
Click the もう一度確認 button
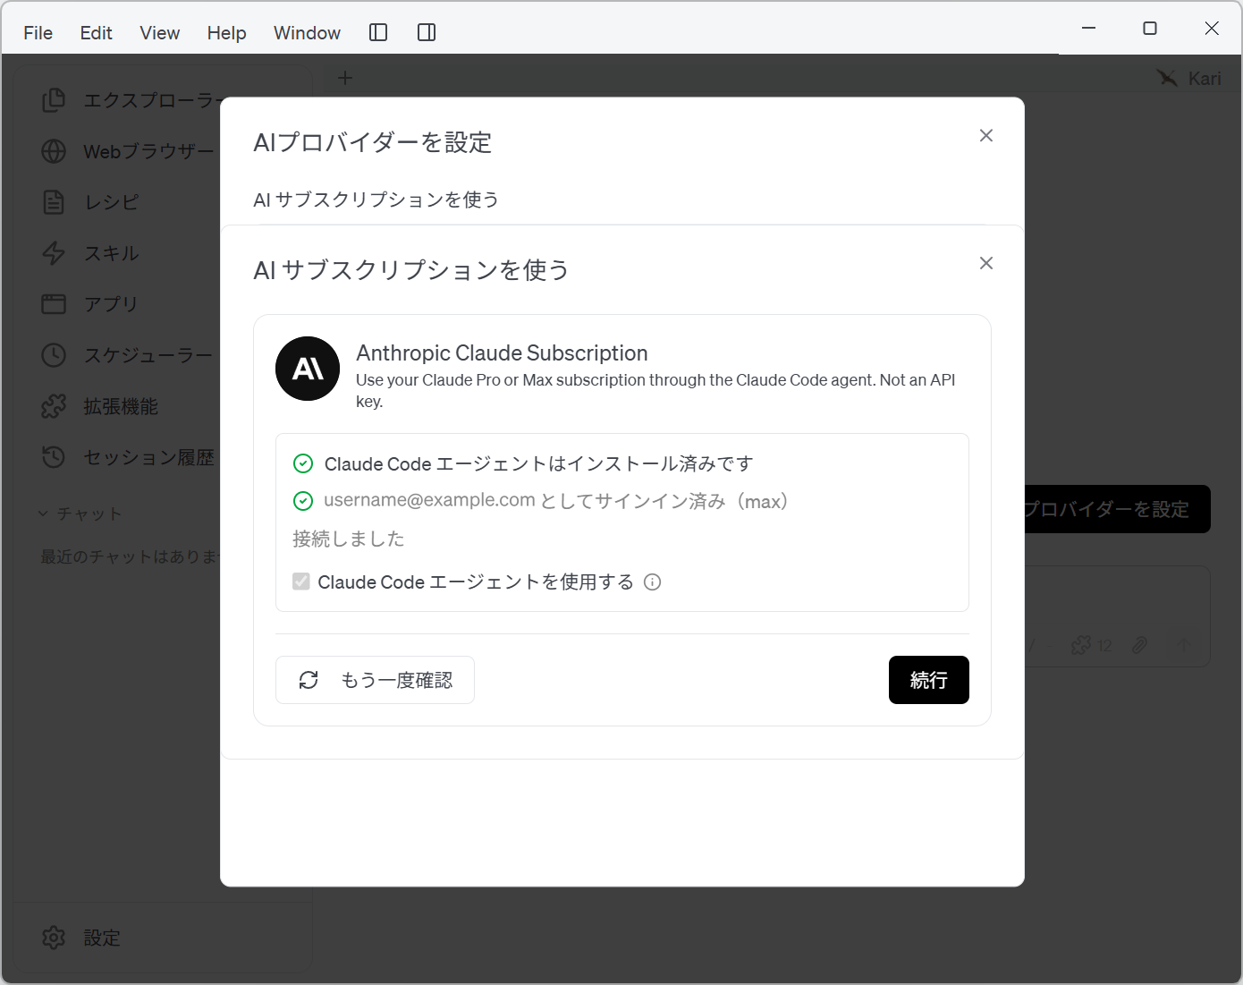click(x=375, y=680)
